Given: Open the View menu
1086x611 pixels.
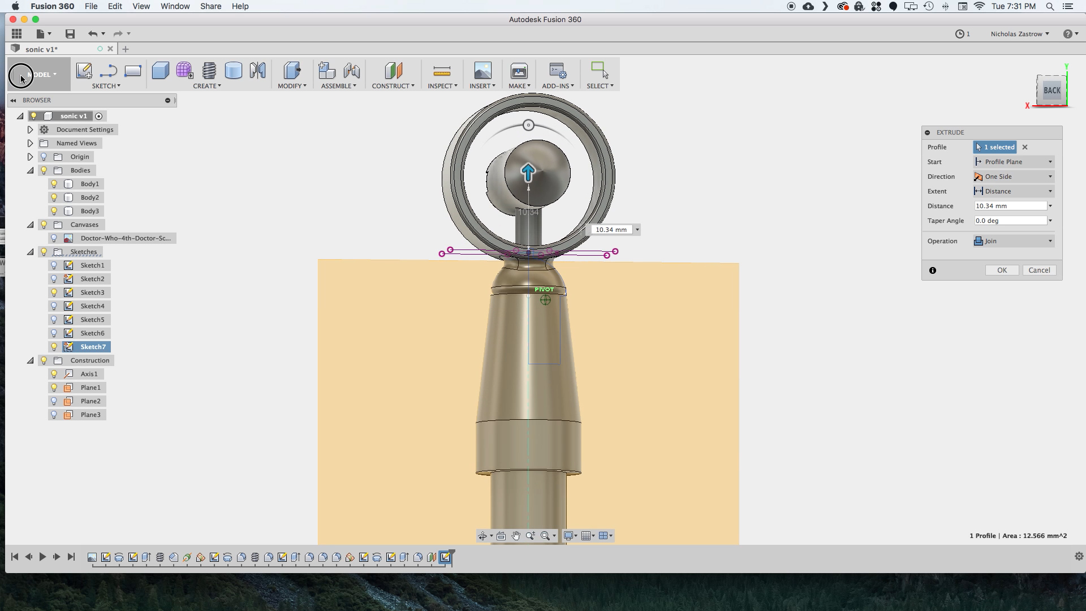Looking at the screenshot, I should (141, 6).
